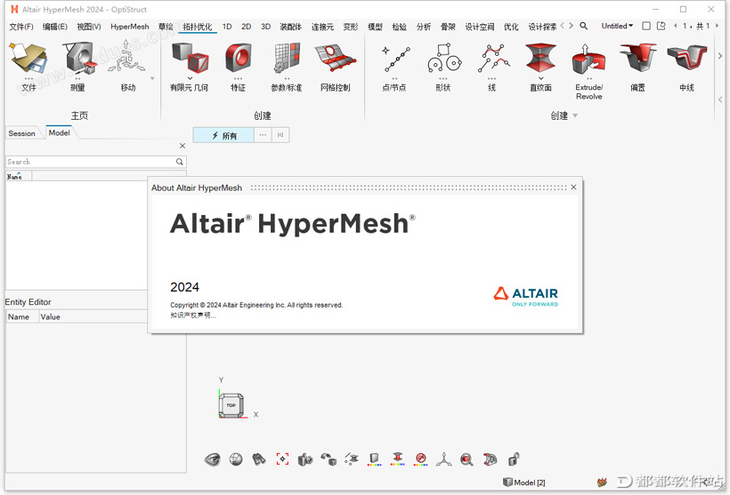This screenshot has width=730, height=495.
Task: Click the open padlock icon
Action: point(514,459)
